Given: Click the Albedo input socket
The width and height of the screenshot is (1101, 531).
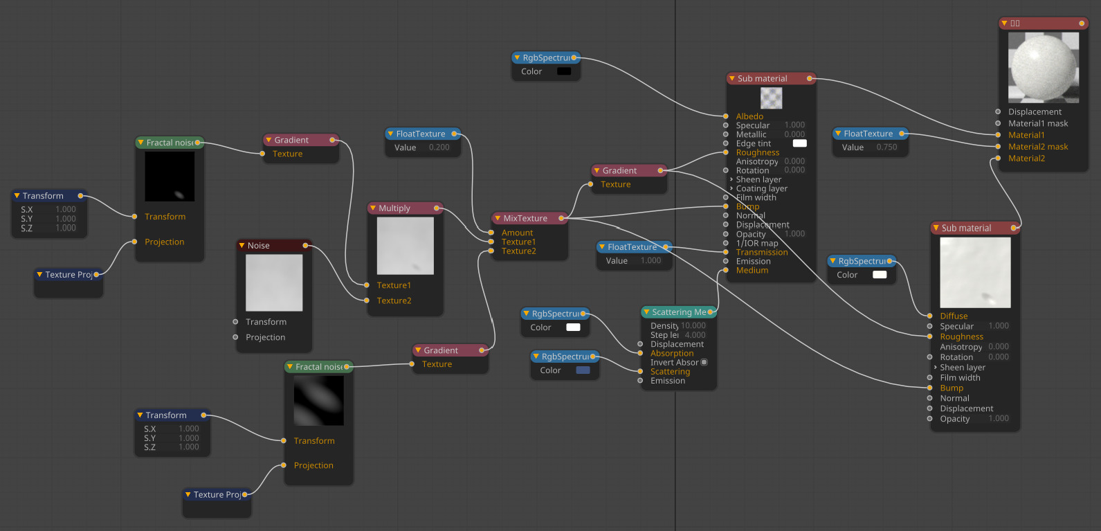Looking at the screenshot, I should point(725,116).
